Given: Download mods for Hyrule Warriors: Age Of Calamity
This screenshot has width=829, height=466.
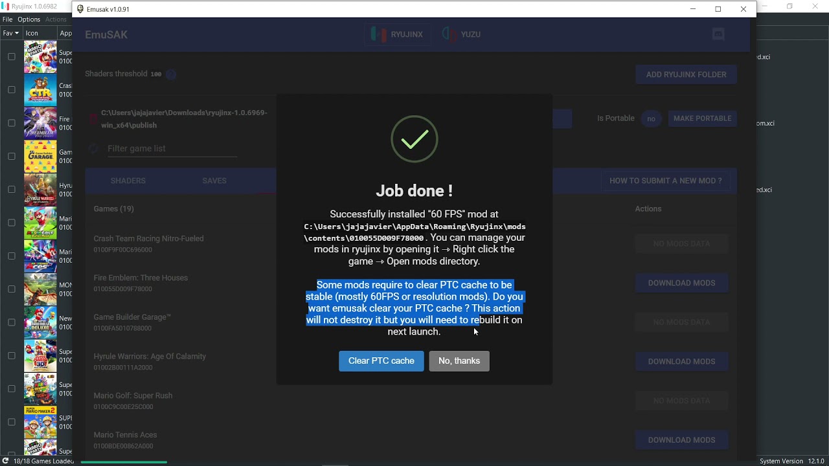Looking at the screenshot, I should click(681, 361).
